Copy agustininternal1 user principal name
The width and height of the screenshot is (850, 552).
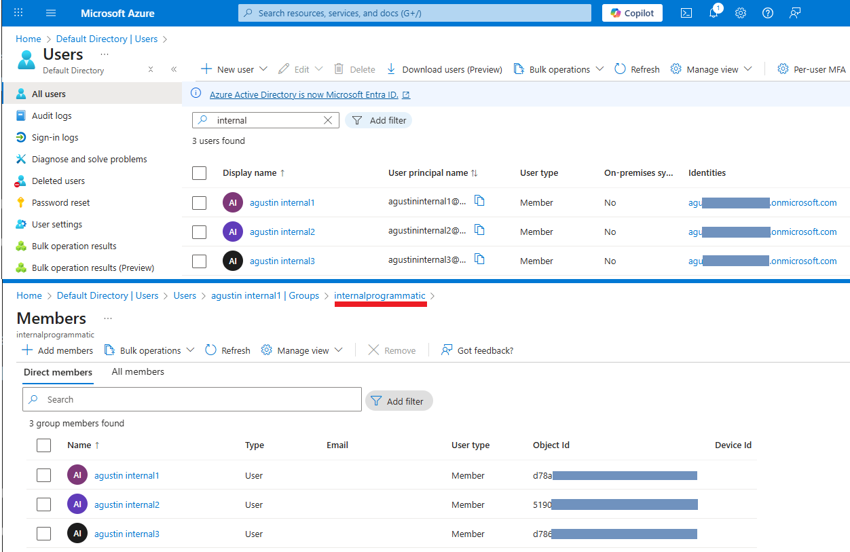coord(479,201)
